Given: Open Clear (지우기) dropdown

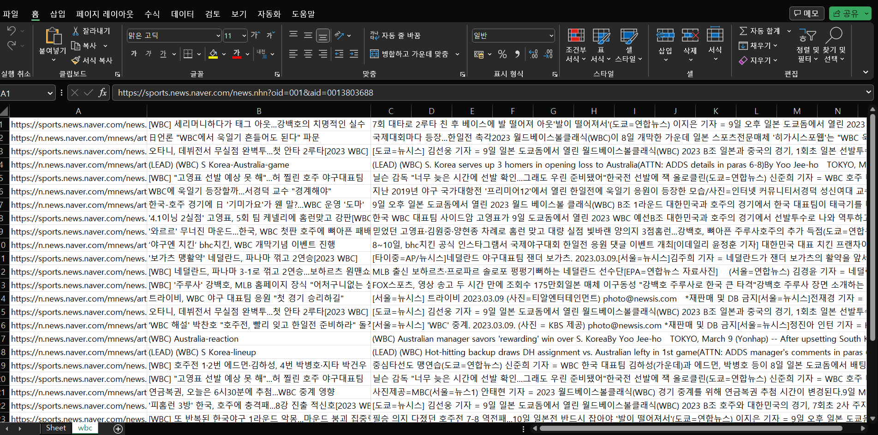Looking at the screenshot, I should click(759, 60).
